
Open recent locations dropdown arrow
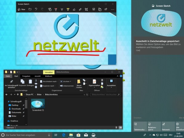tap(14, 94)
